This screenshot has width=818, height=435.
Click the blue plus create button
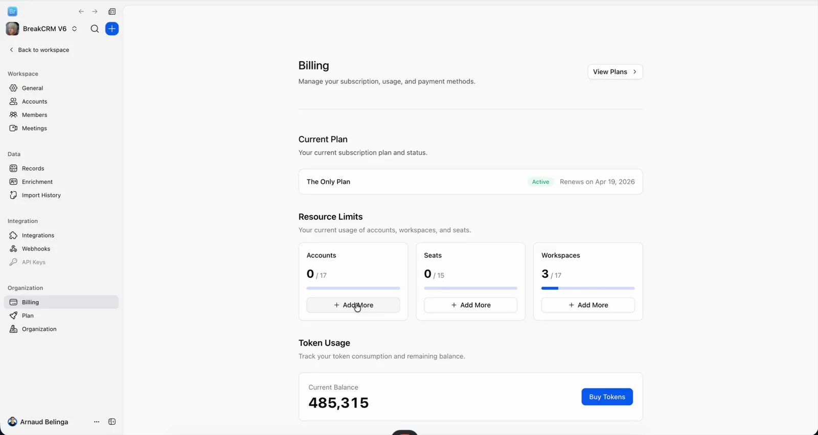(112, 29)
